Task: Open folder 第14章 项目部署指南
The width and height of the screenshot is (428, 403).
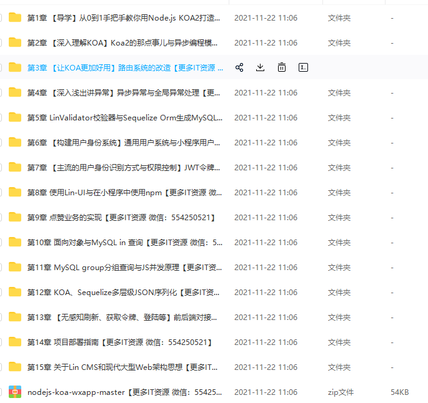Action: (119, 342)
